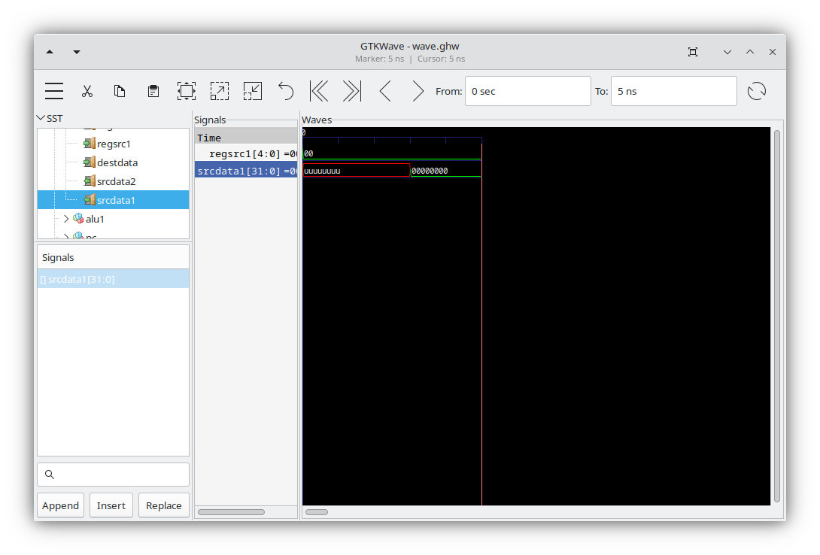Image resolution: width=820 pixels, height=555 pixels.
Task: Jump to the start of the waveform
Action: point(318,91)
